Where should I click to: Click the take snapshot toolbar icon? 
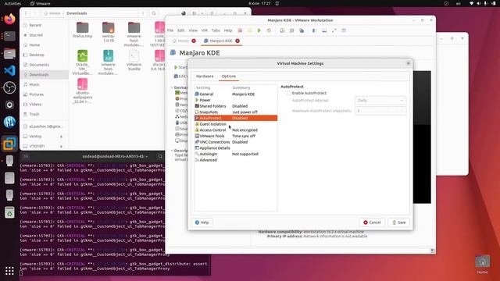pos(282,30)
